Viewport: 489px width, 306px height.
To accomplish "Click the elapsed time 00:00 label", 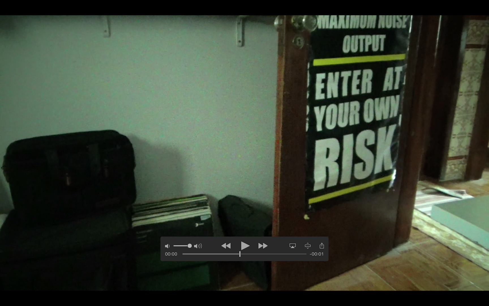I will coord(171,254).
